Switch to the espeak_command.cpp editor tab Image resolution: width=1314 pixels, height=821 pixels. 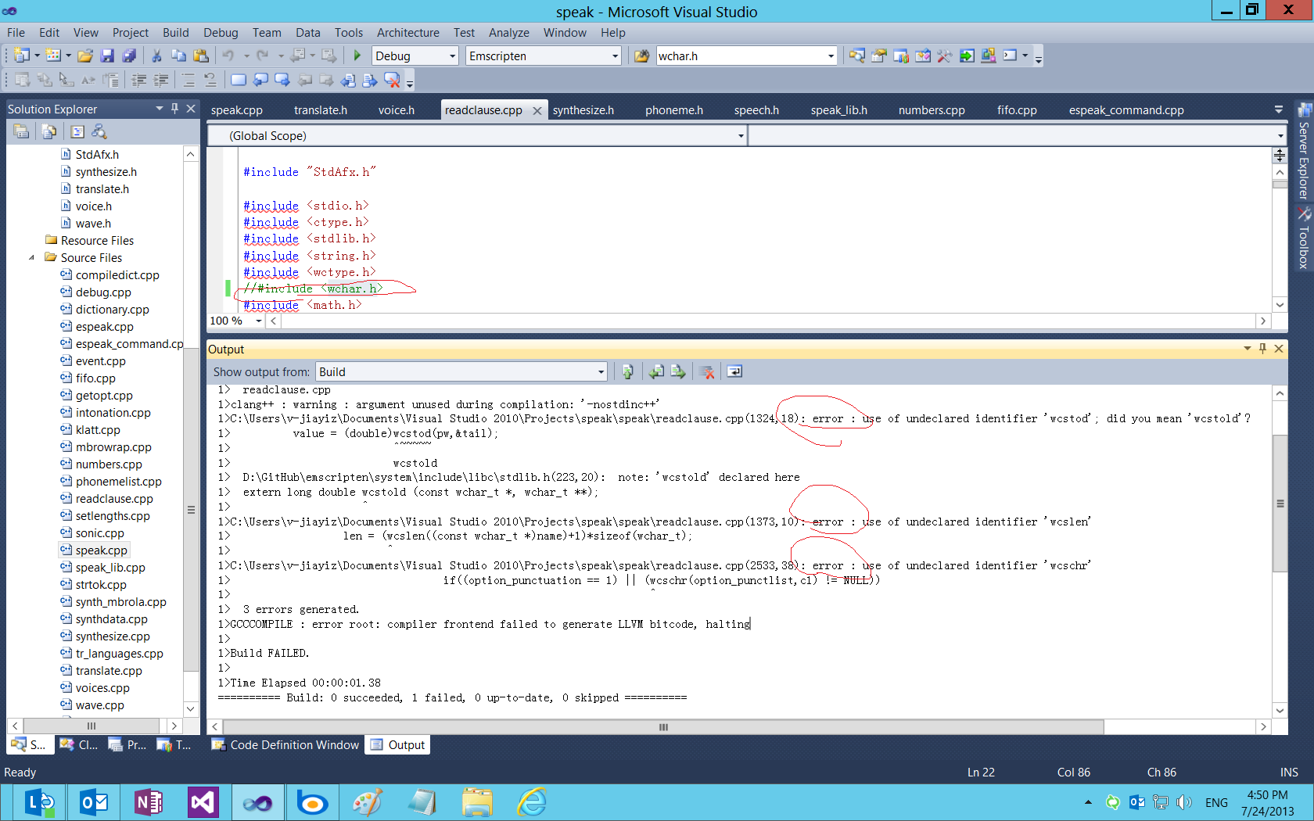[1126, 110]
